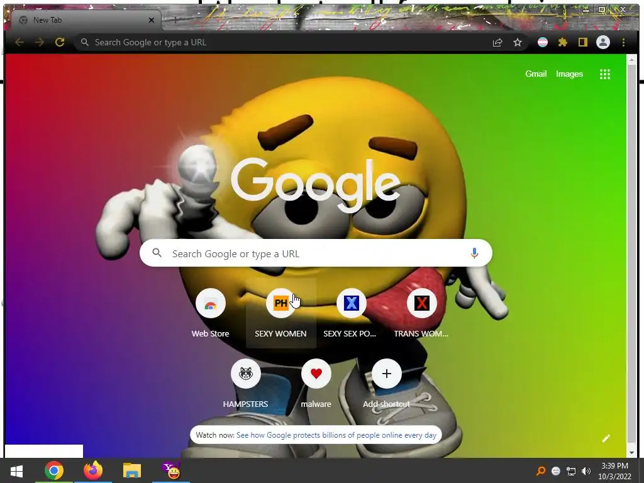Open the malware shortcut with heart icon
Image resolution: width=644 pixels, height=483 pixels.
tap(316, 384)
